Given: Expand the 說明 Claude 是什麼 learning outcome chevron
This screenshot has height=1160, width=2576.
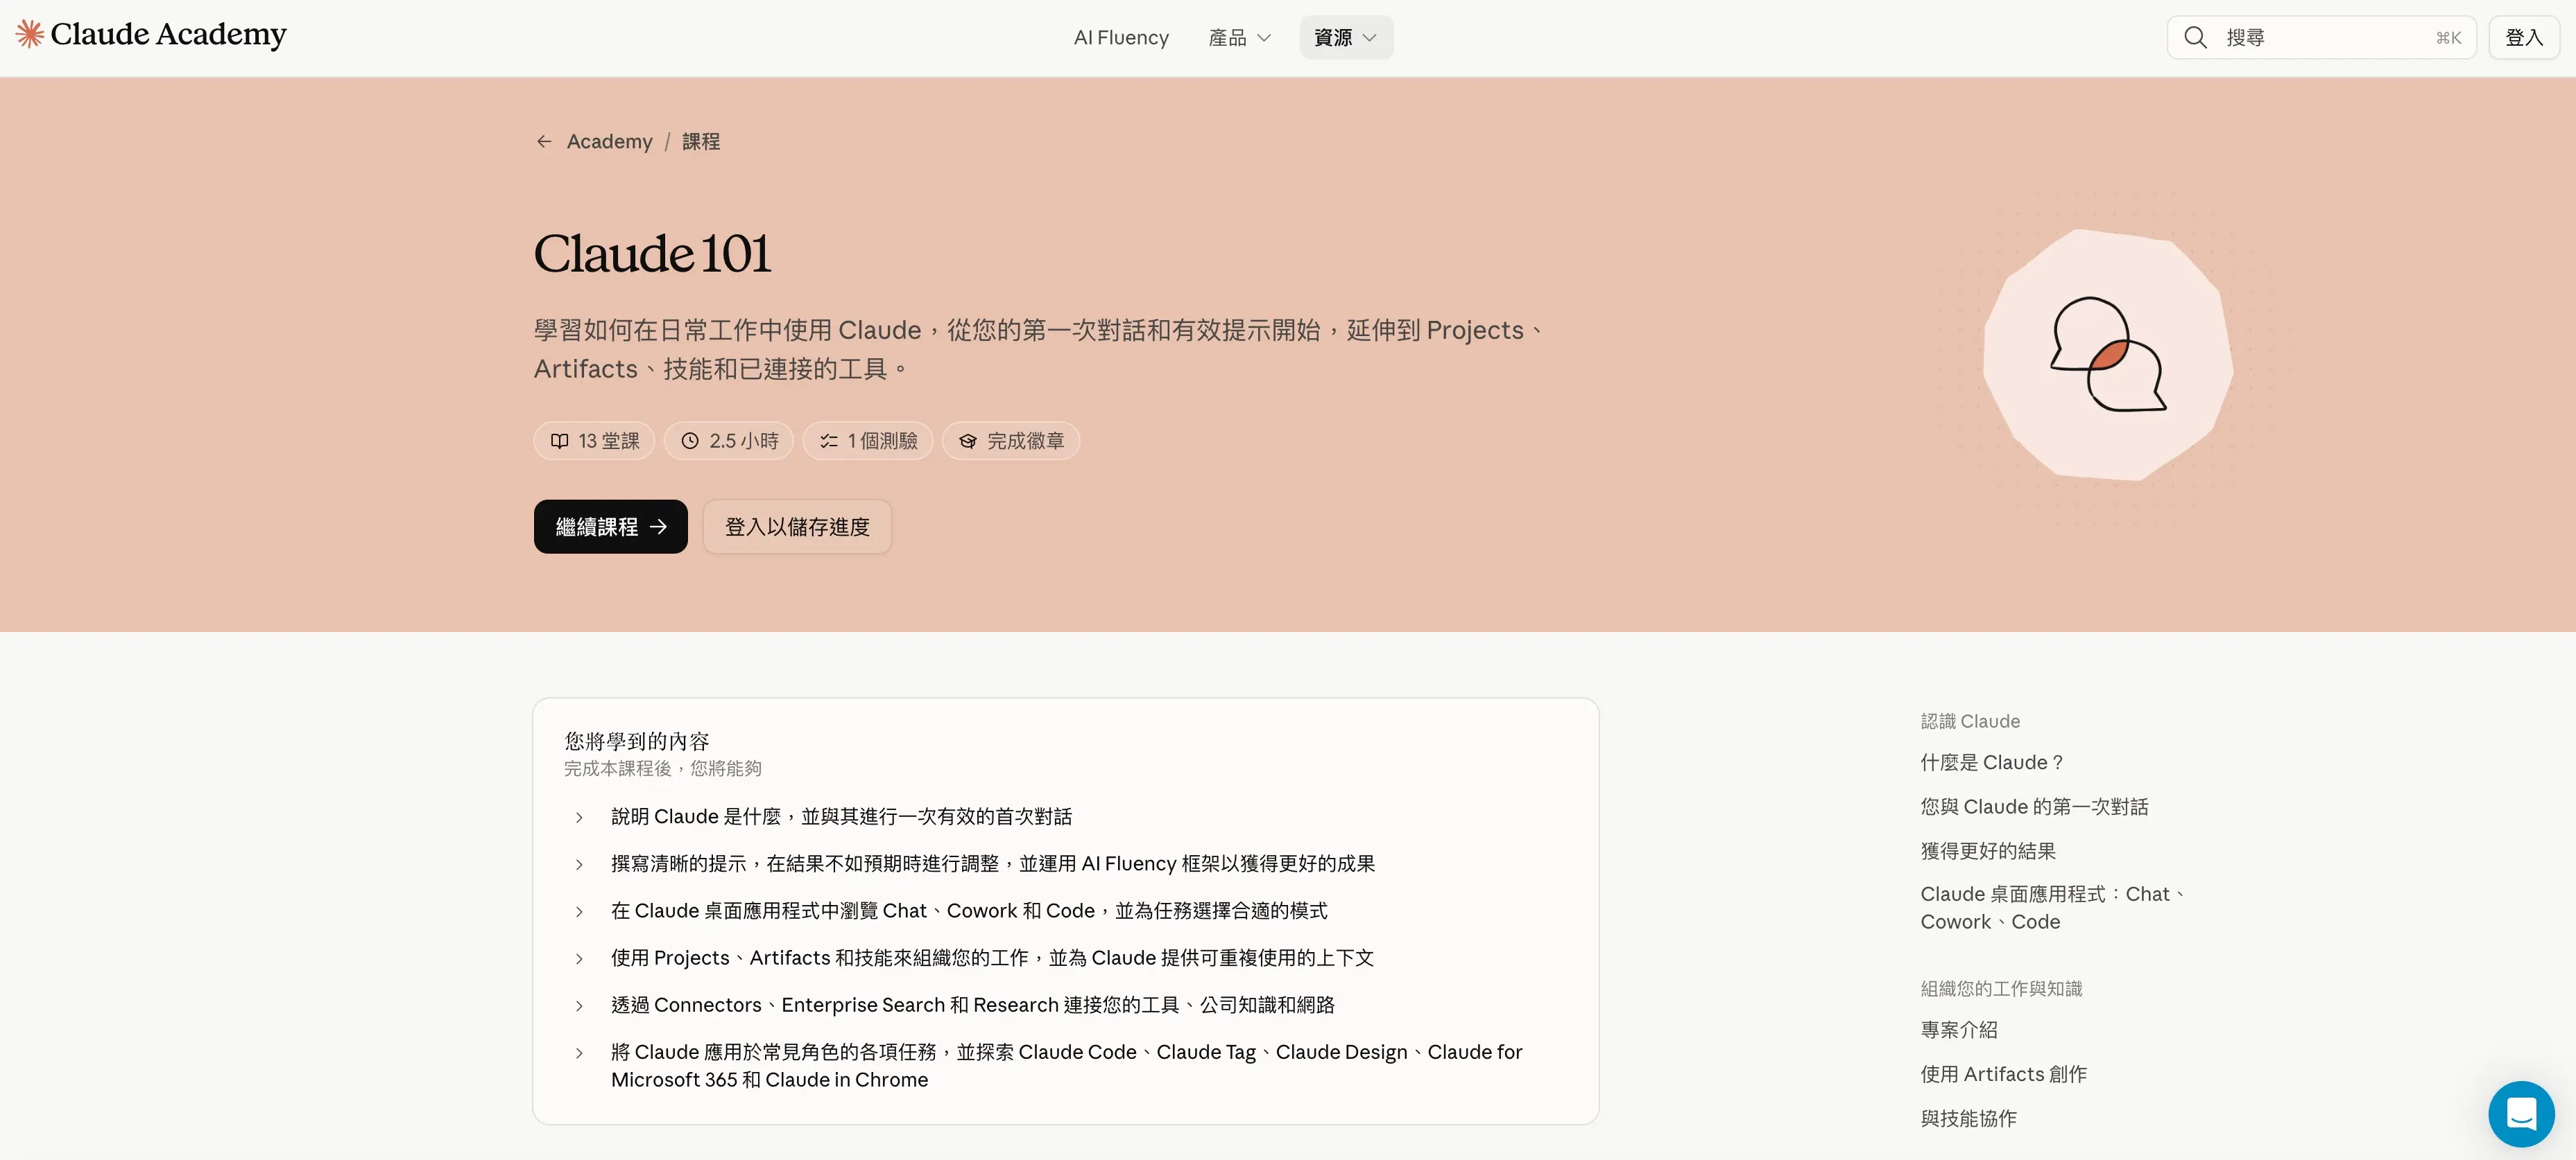Looking at the screenshot, I should point(579,818).
